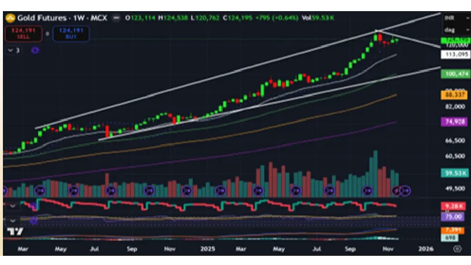Click the rightmost purple event marker icon
The width and height of the screenshot is (471, 265).
[x=405, y=191]
